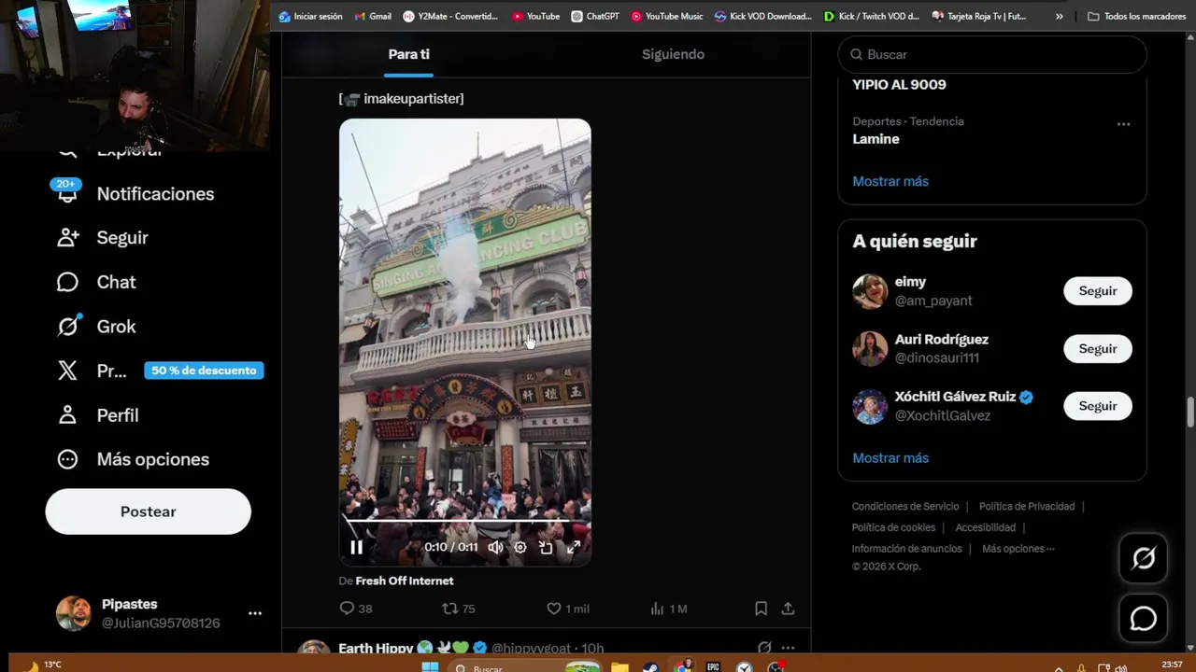Open video picture-in-picture mode
The height and width of the screenshot is (672, 1196).
[x=546, y=548]
